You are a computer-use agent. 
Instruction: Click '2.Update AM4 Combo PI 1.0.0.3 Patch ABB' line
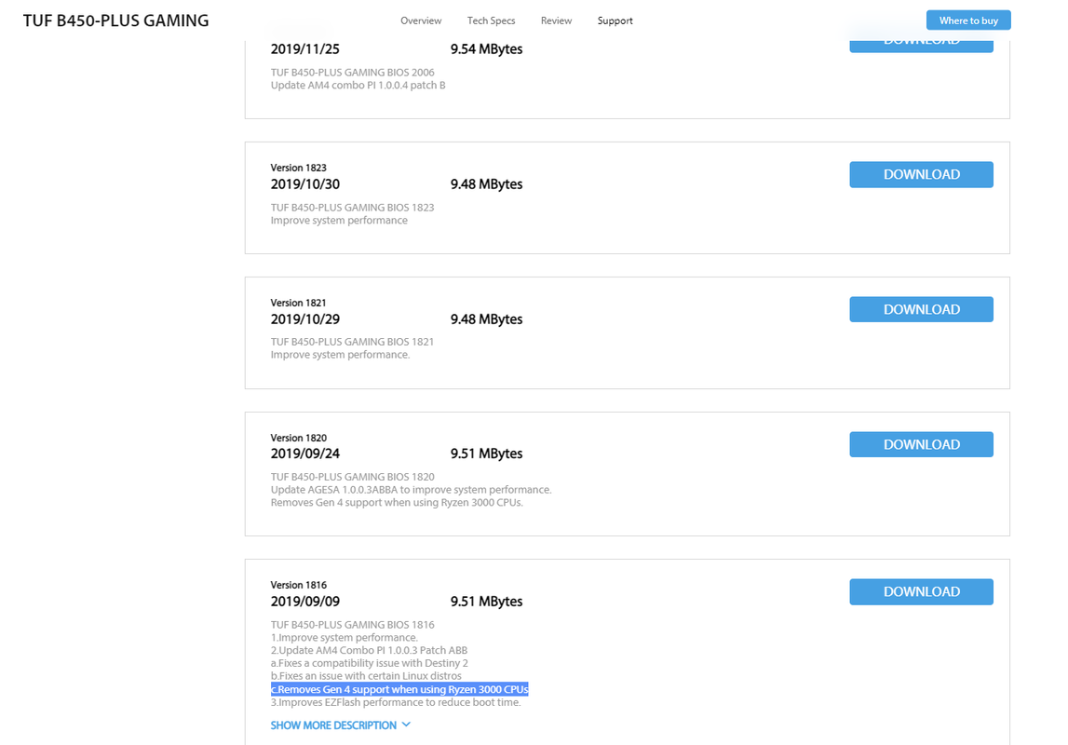click(369, 650)
